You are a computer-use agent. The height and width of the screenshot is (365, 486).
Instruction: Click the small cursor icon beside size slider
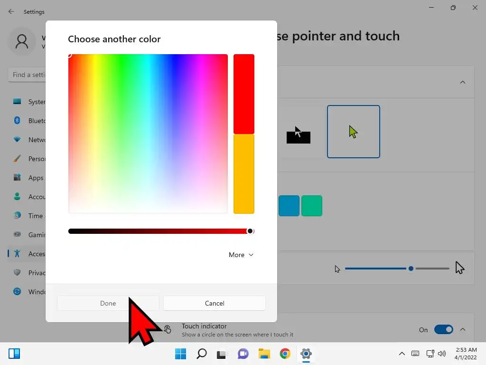click(337, 269)
